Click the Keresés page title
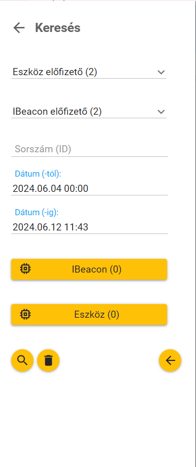The height and width of the screenshot is (467, 196). click(x=58, y=28)
